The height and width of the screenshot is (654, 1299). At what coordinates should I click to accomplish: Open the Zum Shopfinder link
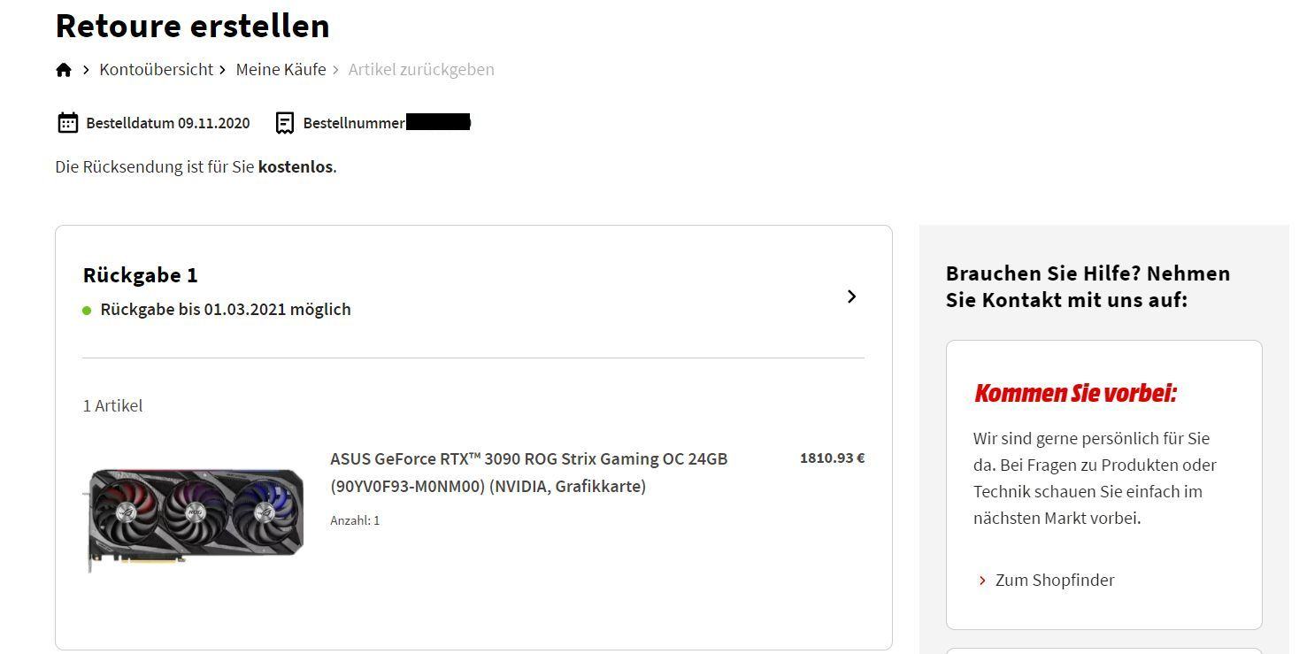coord(1054,581)
